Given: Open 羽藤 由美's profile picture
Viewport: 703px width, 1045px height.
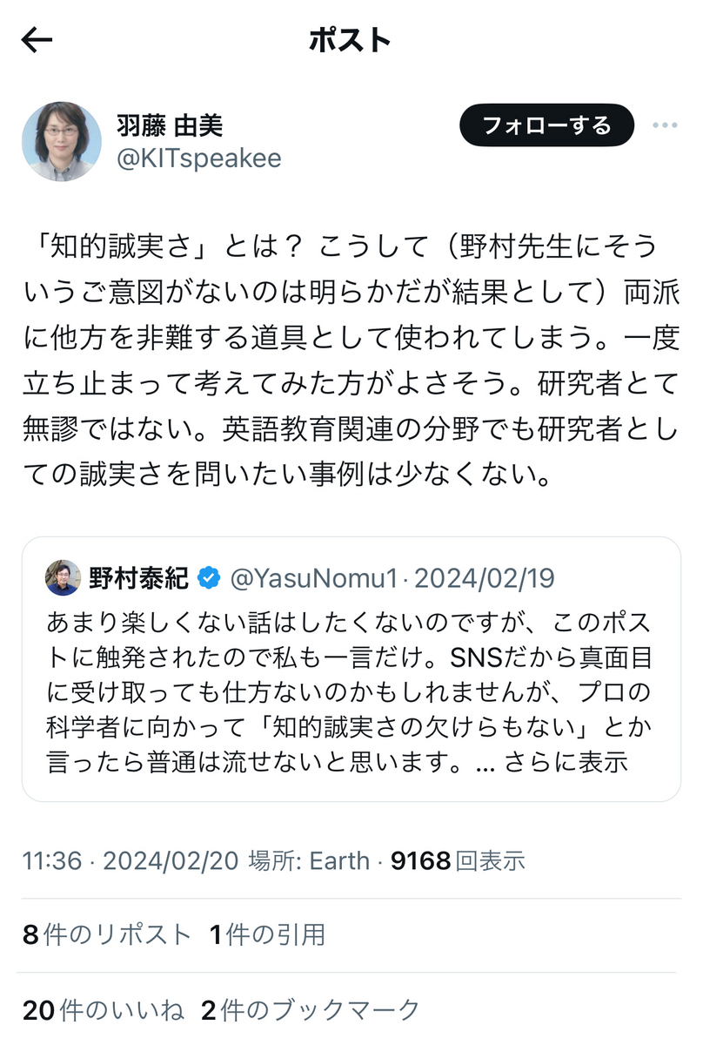Looking at the screenshot, I should [61, 141].
